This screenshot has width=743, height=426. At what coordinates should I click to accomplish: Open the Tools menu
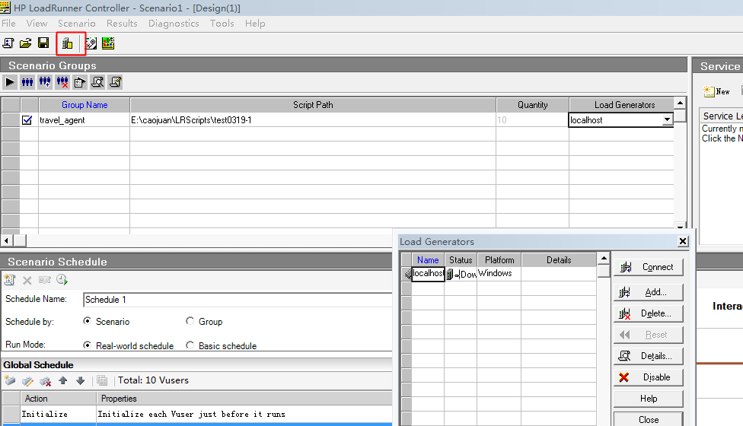tap(222, 23)
